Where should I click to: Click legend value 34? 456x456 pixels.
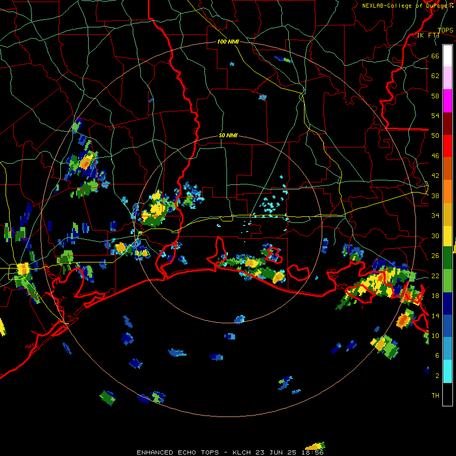[435, 216]
